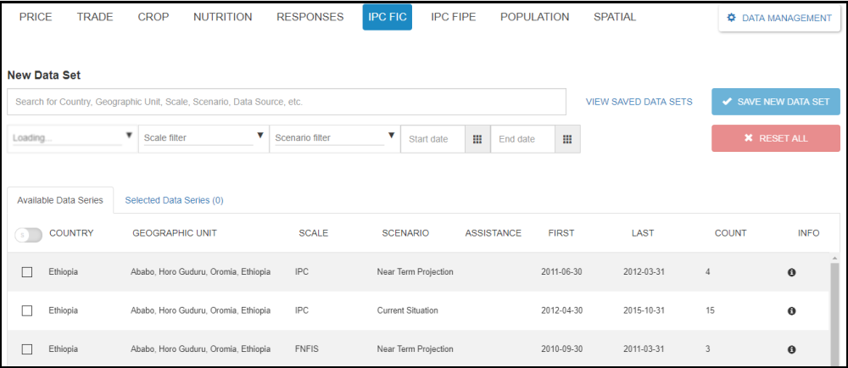This screenshot has height=368, width=848.
Task: Check the first Ethiopia IPC Near Term row
Action: [x=27, y=272]
